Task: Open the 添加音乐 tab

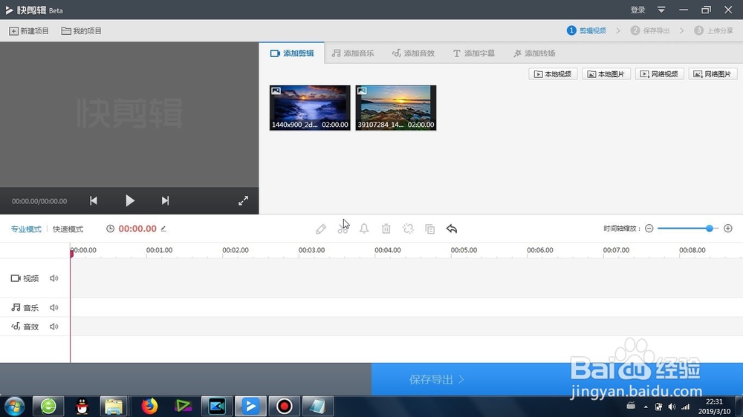Action: click(352, 53)
